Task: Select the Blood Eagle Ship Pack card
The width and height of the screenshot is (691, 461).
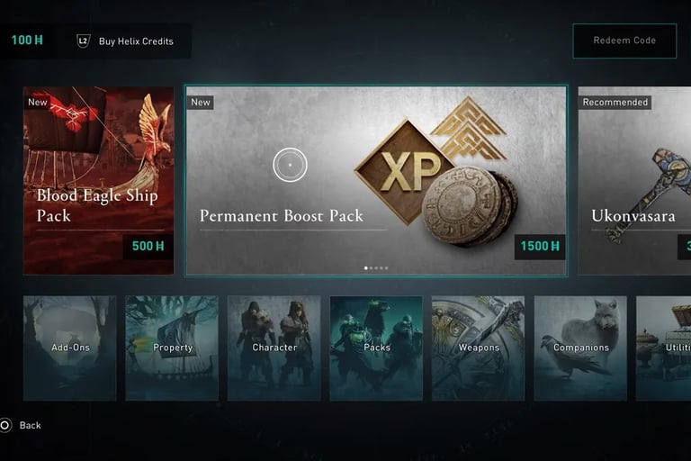Action: [x=99, y=181]
